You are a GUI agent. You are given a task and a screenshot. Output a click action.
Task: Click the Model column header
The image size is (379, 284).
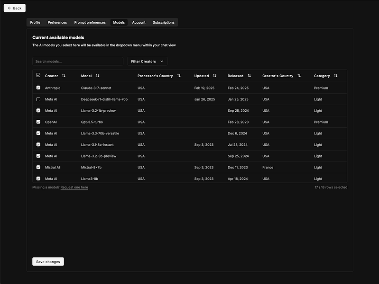86,76
